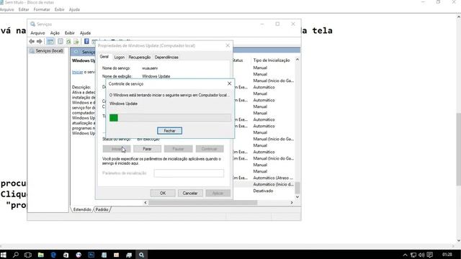Switch to the Recuperação tab
Viewport: 461px width, 259px height.
140,58
